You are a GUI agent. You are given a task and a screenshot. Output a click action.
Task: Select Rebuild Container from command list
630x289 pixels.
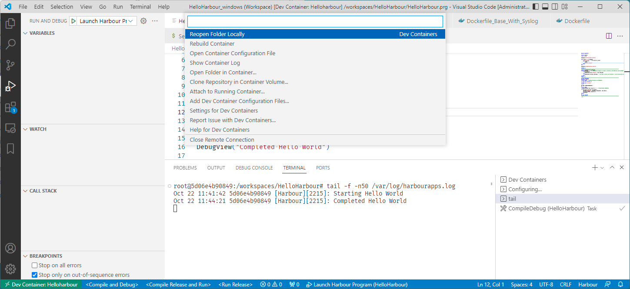[x=212, y=43]
